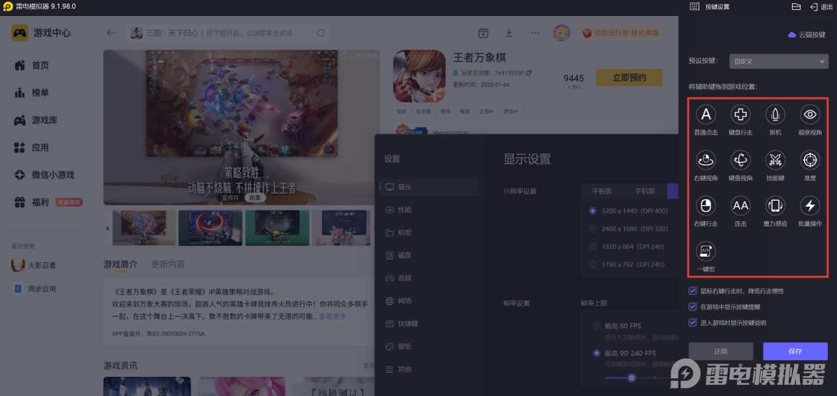Image resolution: width=837 pixels, height=396 pixels.
Task: Open recently used 同步应用
Action: tap(34, 289)
